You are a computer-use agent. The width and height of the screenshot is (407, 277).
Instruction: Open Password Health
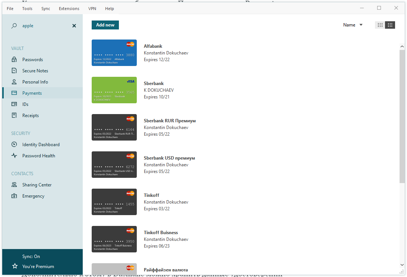[x=42, y=155]
